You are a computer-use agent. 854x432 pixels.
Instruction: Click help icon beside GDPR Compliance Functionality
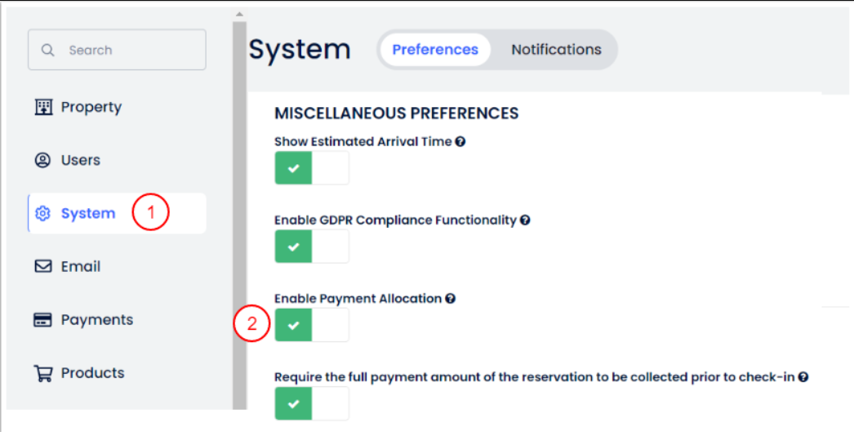[526, 220]
